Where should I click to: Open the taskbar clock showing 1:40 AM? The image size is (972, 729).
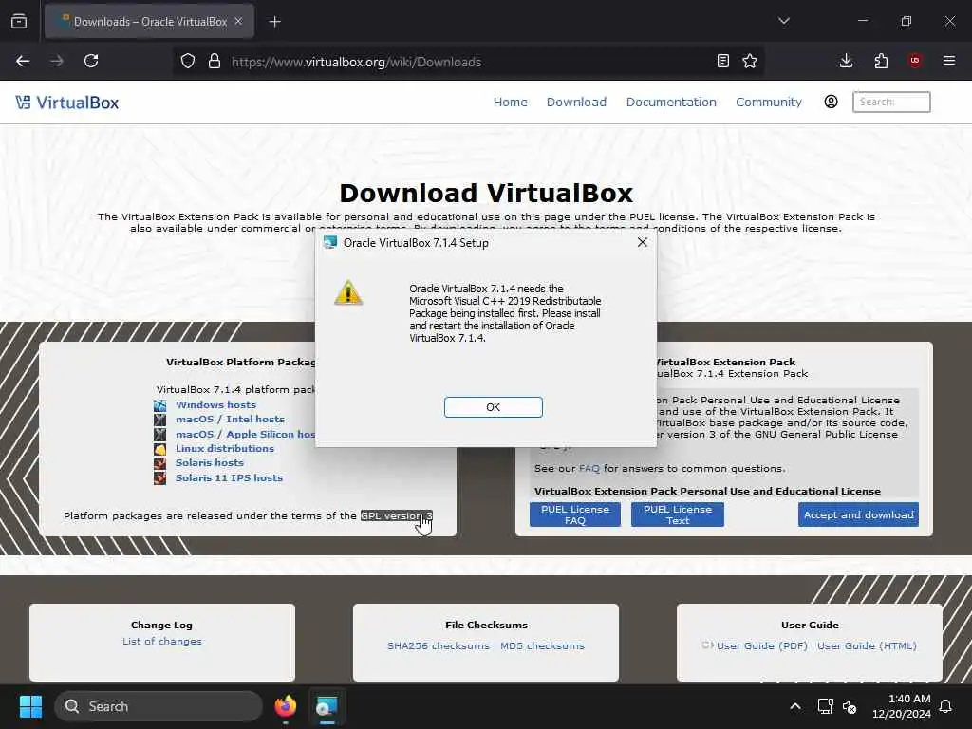[902, 706]
